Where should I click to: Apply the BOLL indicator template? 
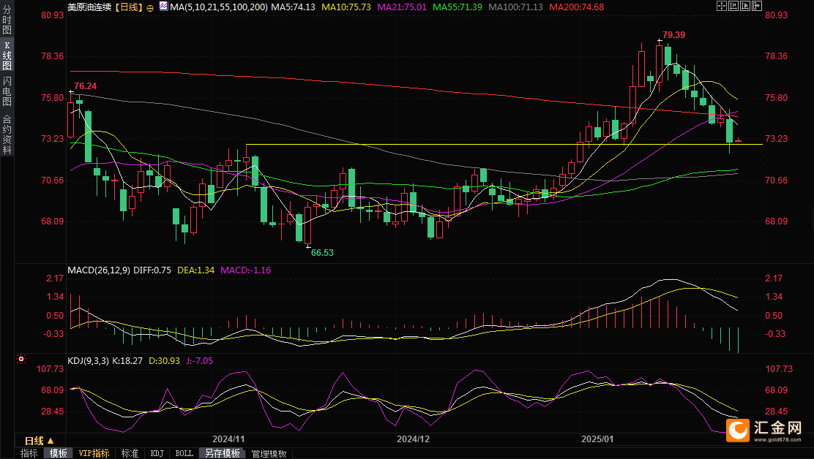point(184,453)
